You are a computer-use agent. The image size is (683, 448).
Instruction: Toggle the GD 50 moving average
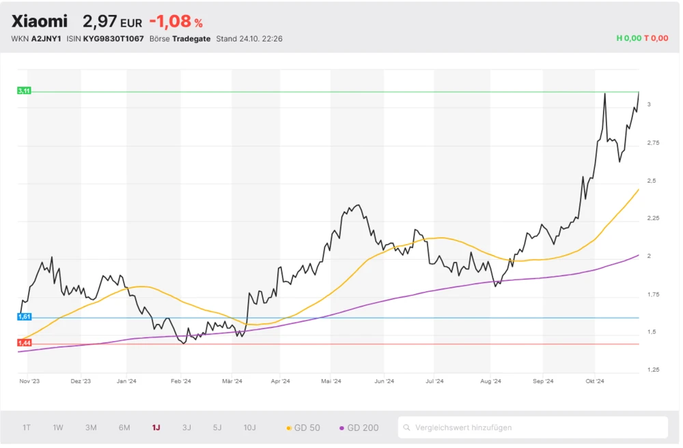(x=303, y=428)
